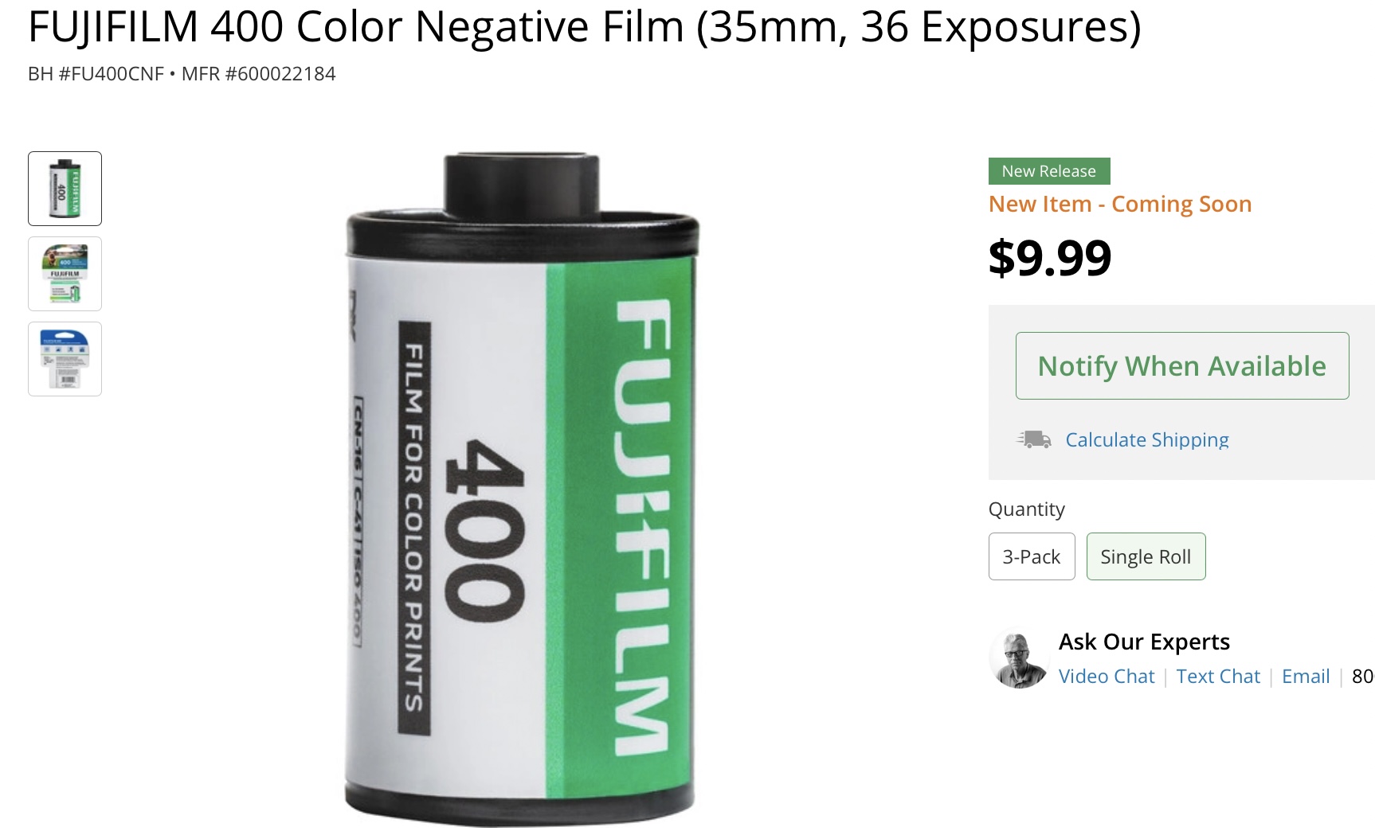Click the BH and MFR number line
This screenshot has height=839, width=1375.
coord(182,74)
